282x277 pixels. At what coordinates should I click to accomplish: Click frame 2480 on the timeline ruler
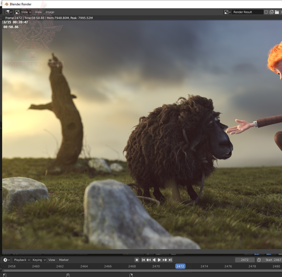[x=276, y=266]
